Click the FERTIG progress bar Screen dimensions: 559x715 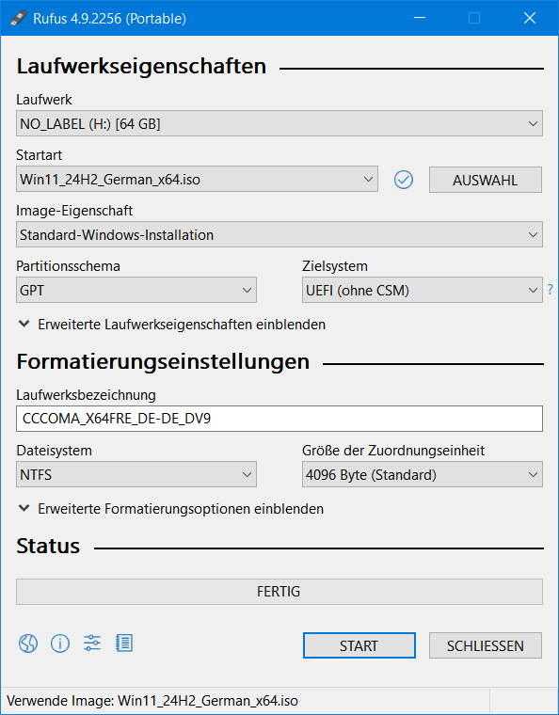[279, 592]
